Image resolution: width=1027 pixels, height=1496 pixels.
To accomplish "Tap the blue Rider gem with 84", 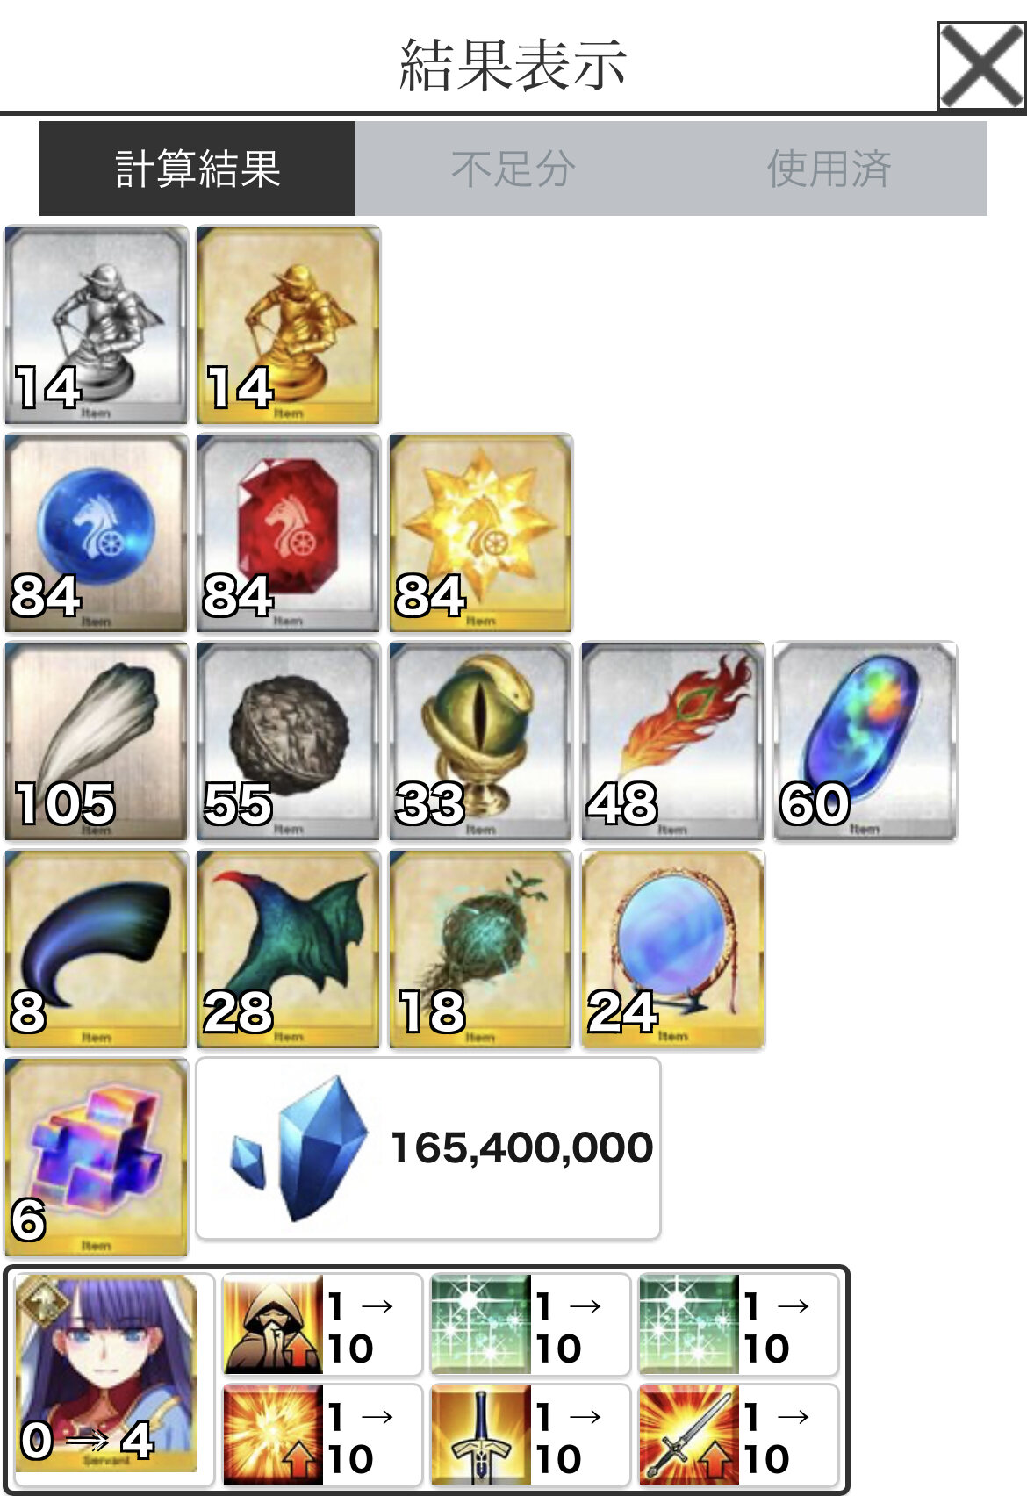I will pyautogui.click(x=97, y=533).
